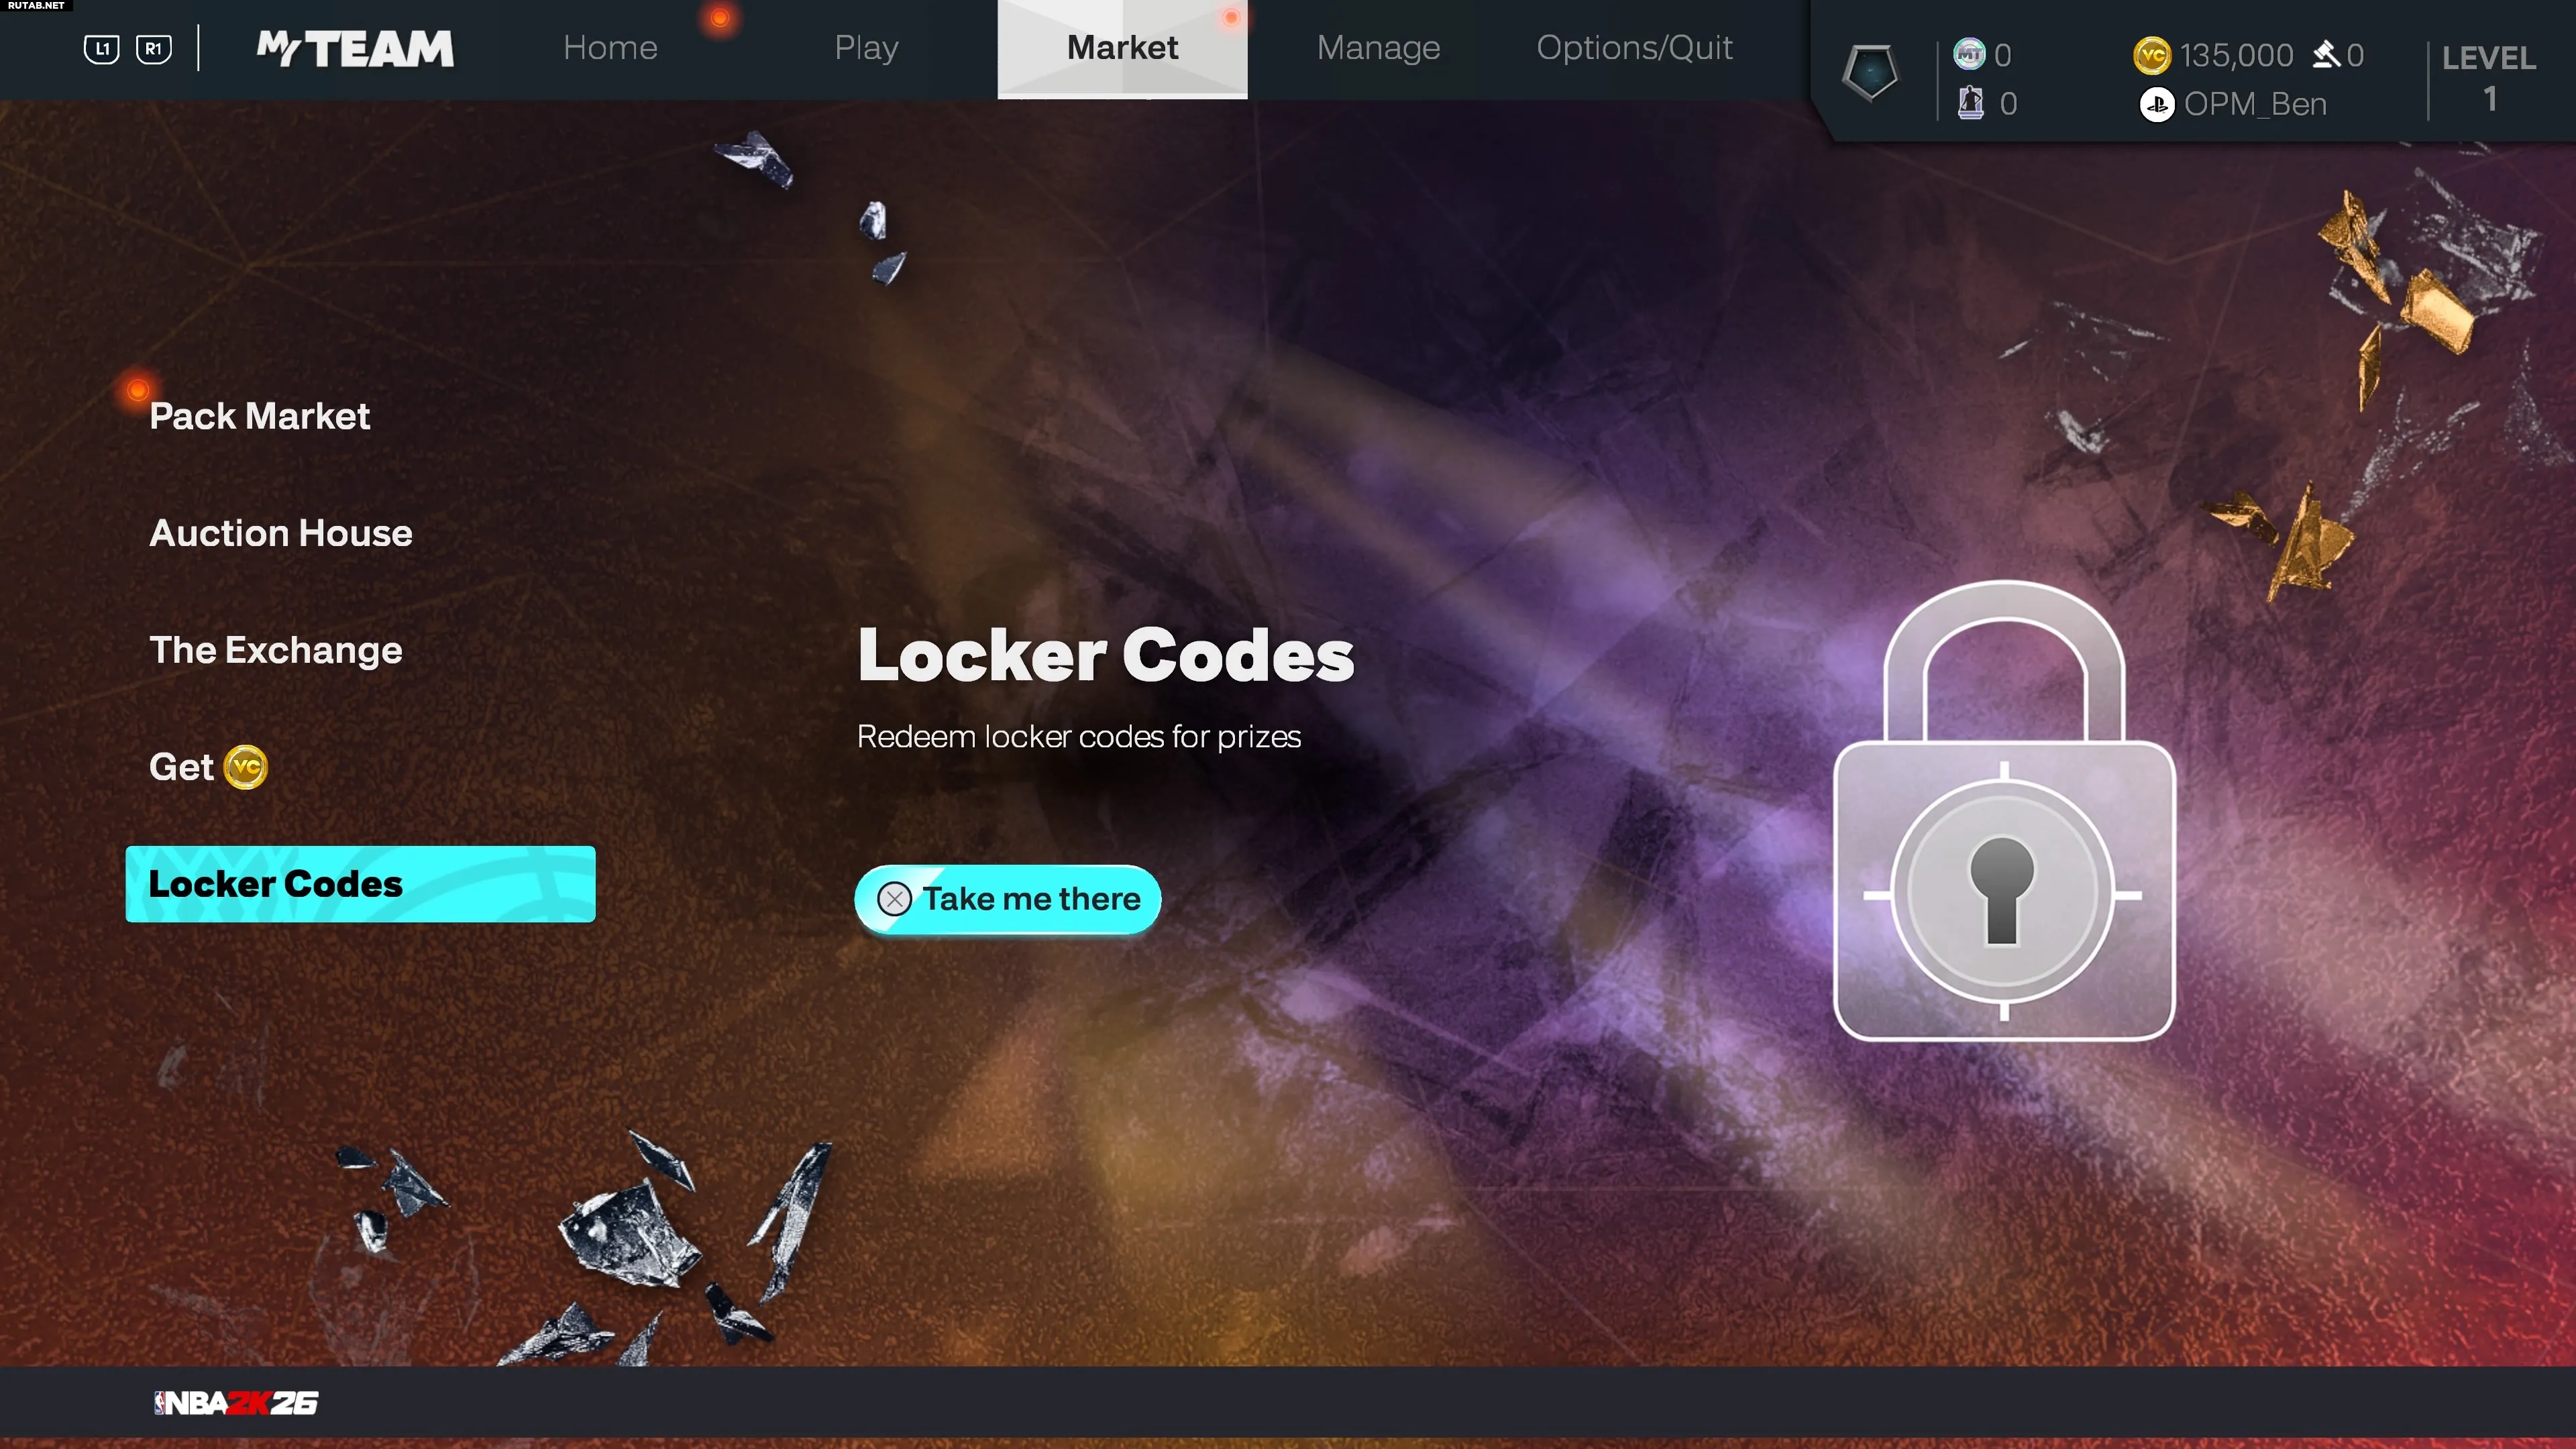Go to the Options/Quit tab
2576x1449 pixels.
[1634, 47]
